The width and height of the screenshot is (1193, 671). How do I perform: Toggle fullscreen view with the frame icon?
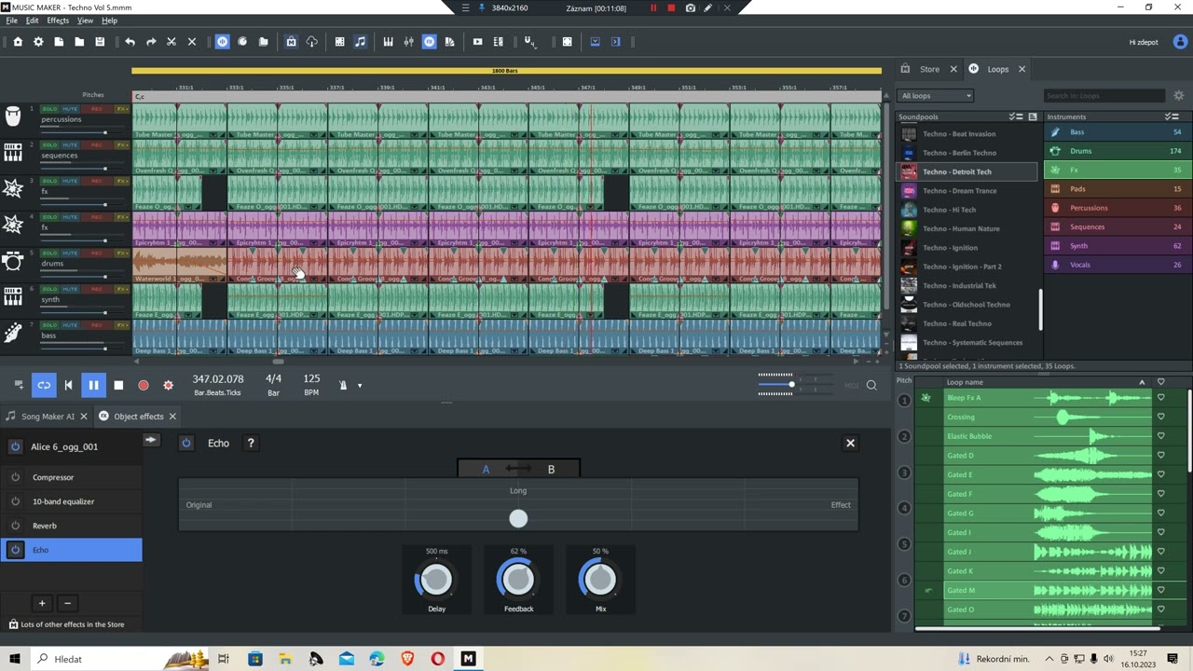point(567,42)
